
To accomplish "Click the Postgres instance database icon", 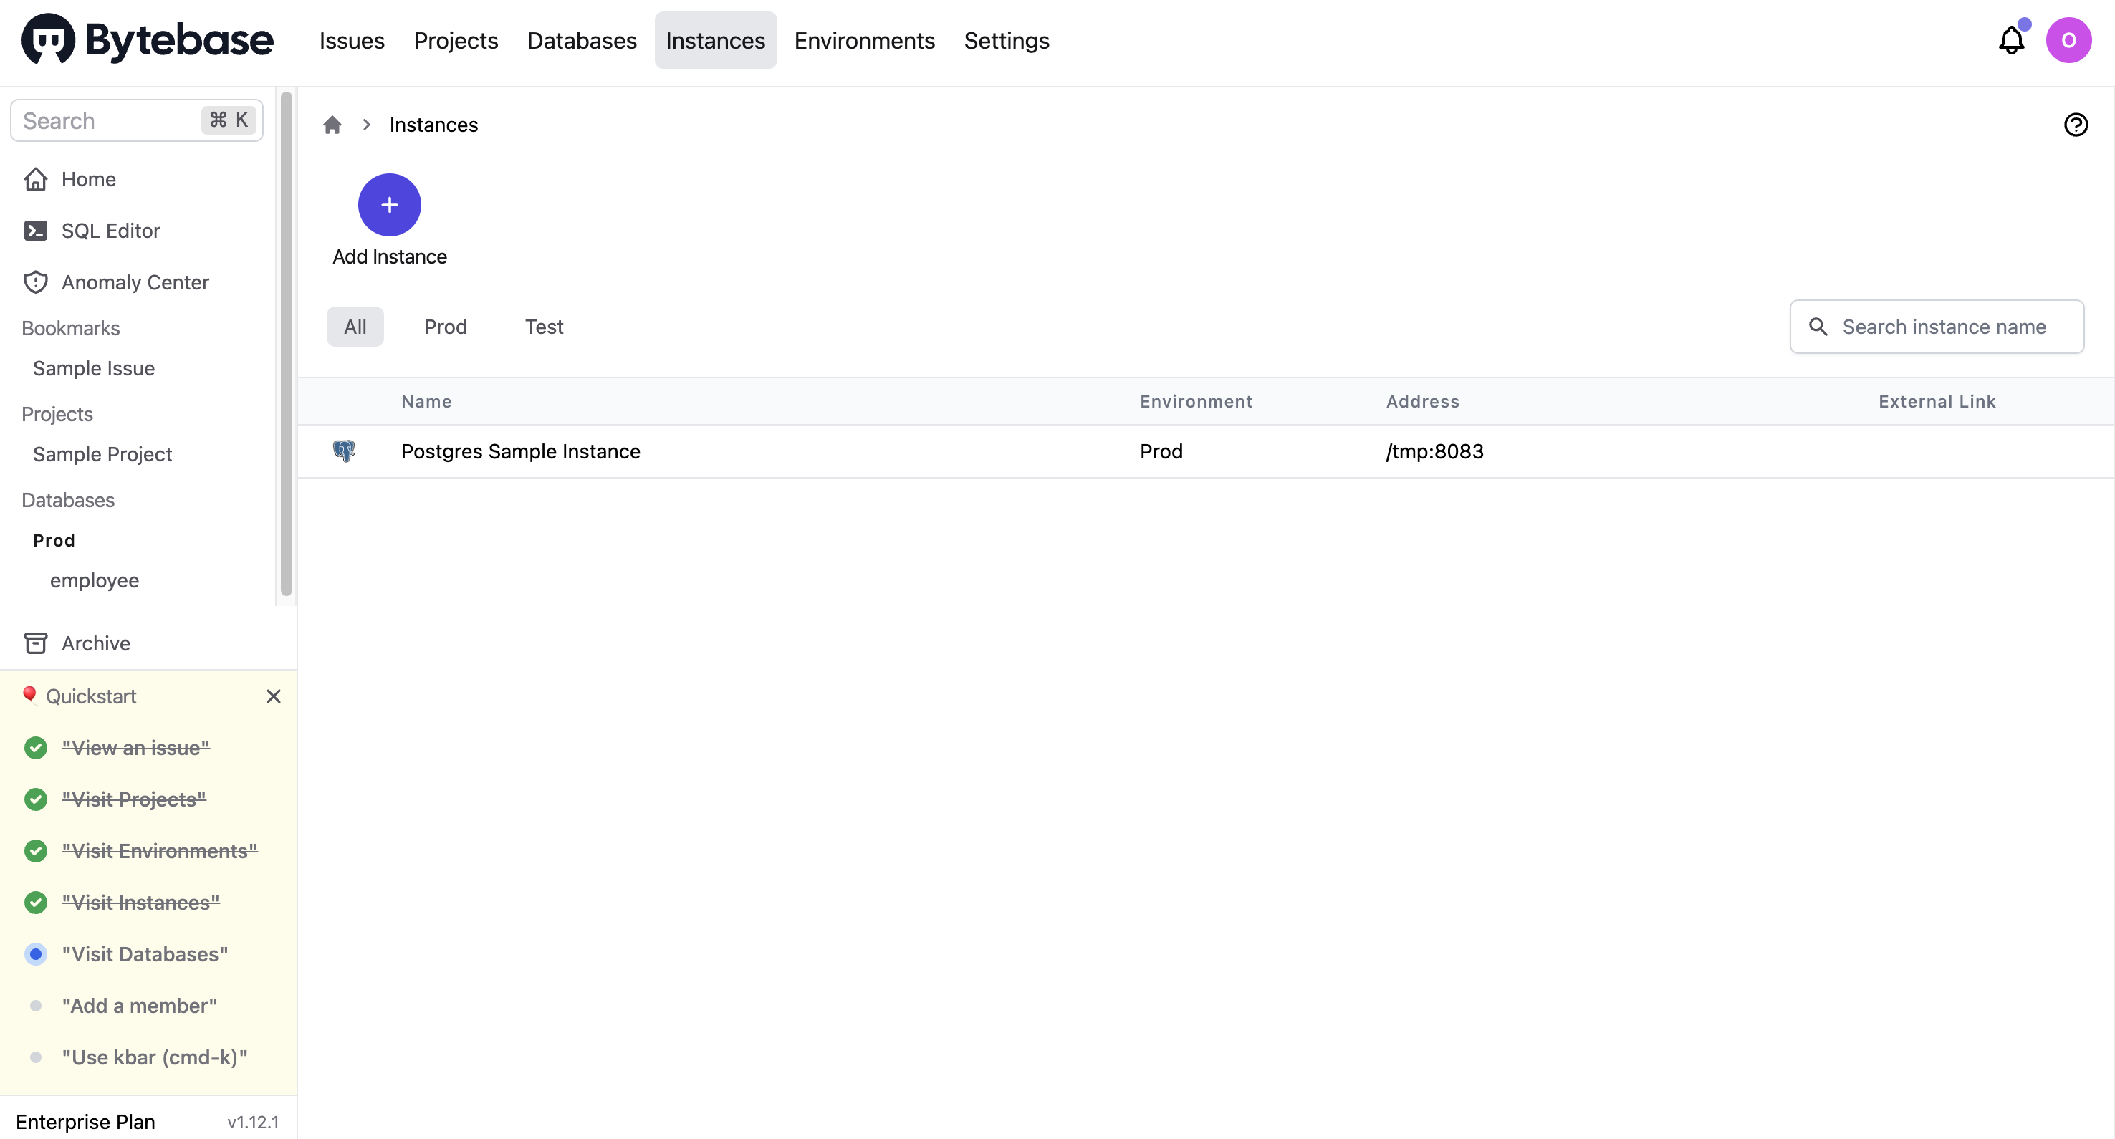I will pos(344,451).
